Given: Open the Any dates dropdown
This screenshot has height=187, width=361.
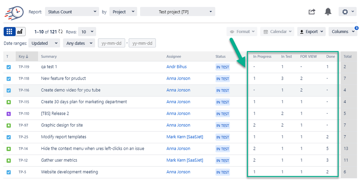Looking at the screenshot, I should (x=79, y=43).
